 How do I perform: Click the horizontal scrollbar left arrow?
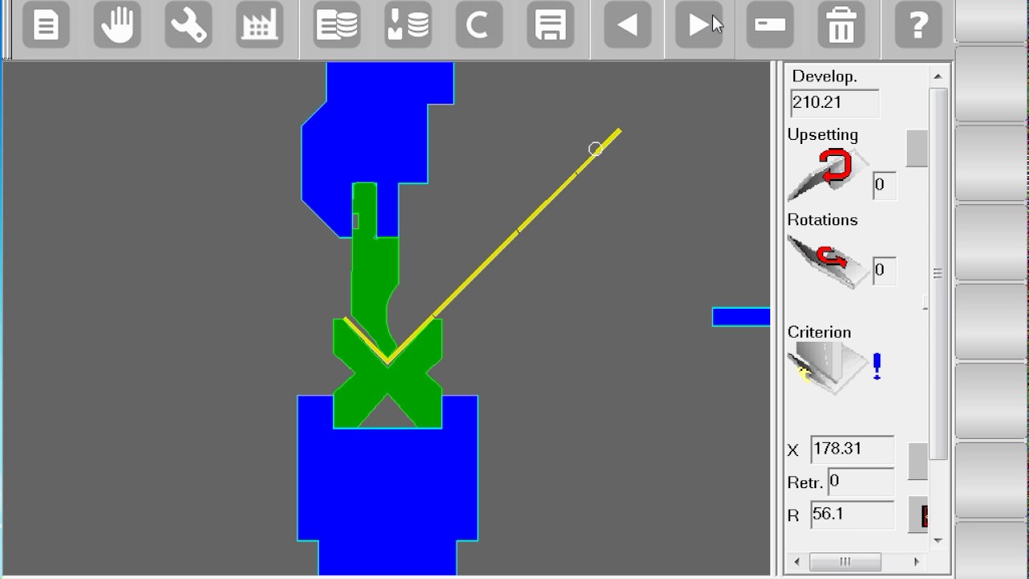pos(797,562)
